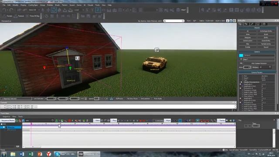Click the Particle Entity button
279x157 pixels.
click(266, 44)
